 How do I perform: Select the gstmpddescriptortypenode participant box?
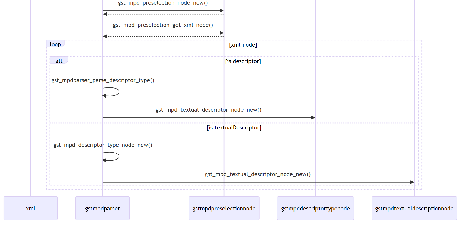315,208
